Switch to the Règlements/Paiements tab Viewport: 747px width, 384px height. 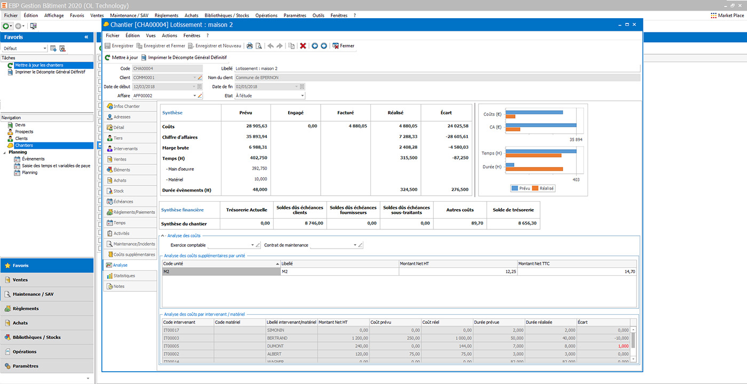pos(130,212)
